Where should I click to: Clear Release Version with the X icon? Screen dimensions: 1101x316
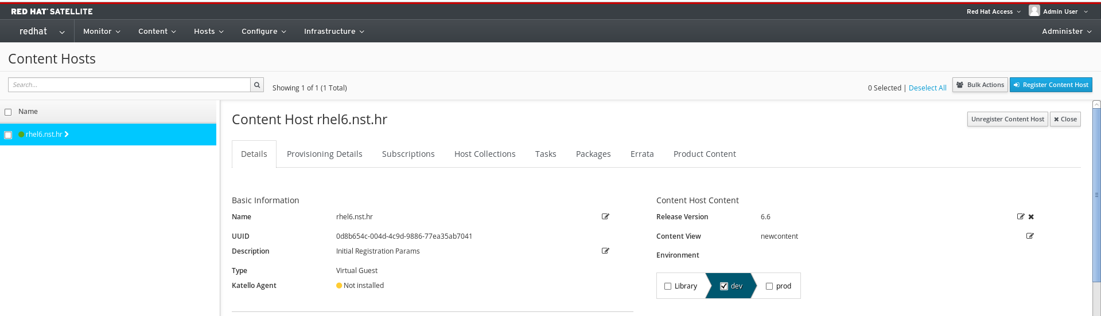[x=1031, y=217]
